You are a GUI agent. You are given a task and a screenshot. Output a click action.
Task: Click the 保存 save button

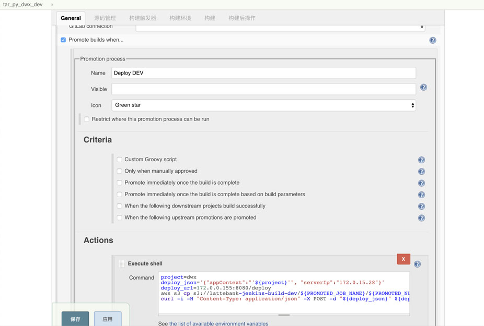(75, 319)
